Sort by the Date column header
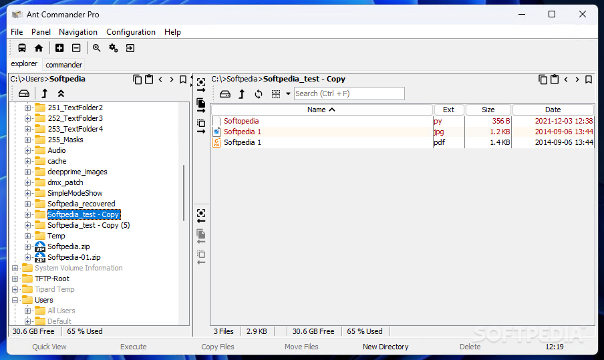Screen dimensions: 604x360 pyautogui.click(x=553, y=110)
